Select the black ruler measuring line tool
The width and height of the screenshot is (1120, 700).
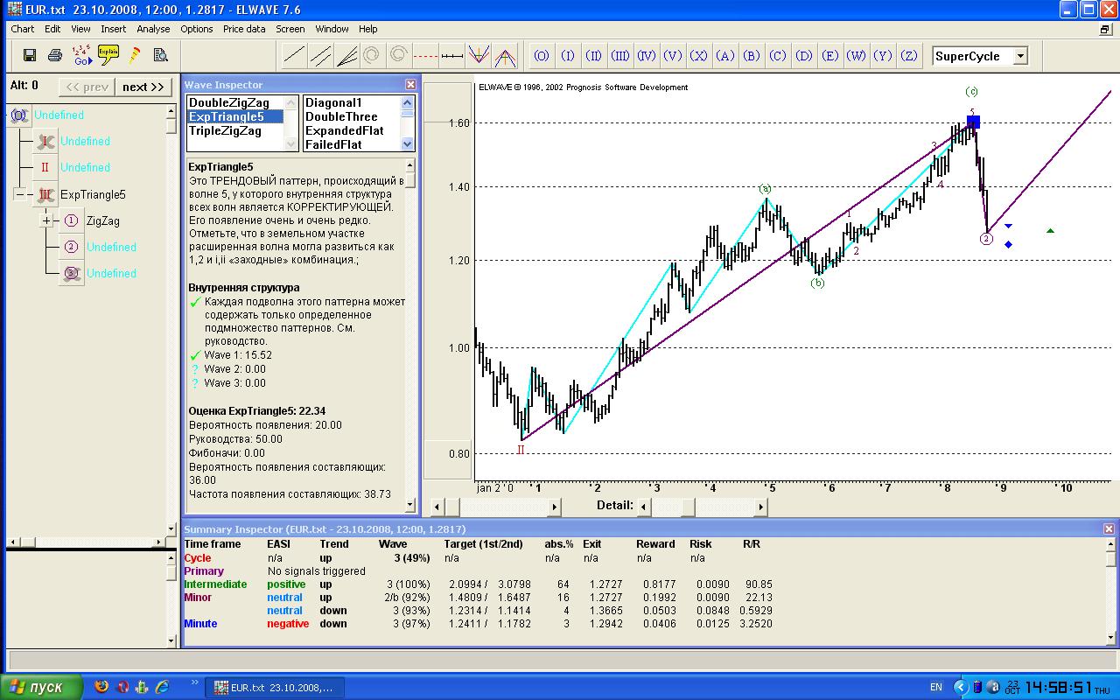(x=451, y=56)
